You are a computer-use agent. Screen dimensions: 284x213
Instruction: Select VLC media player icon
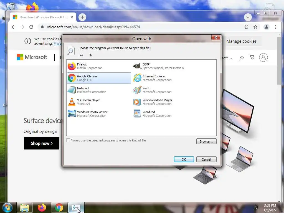pyautogui.click(x=72, y=102)
